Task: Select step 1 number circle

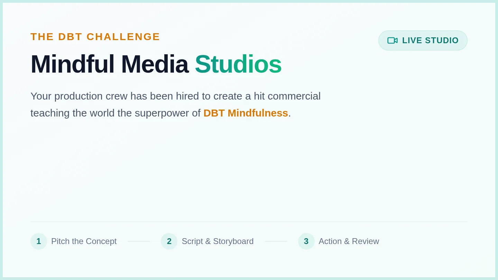Action: (39, 241)
